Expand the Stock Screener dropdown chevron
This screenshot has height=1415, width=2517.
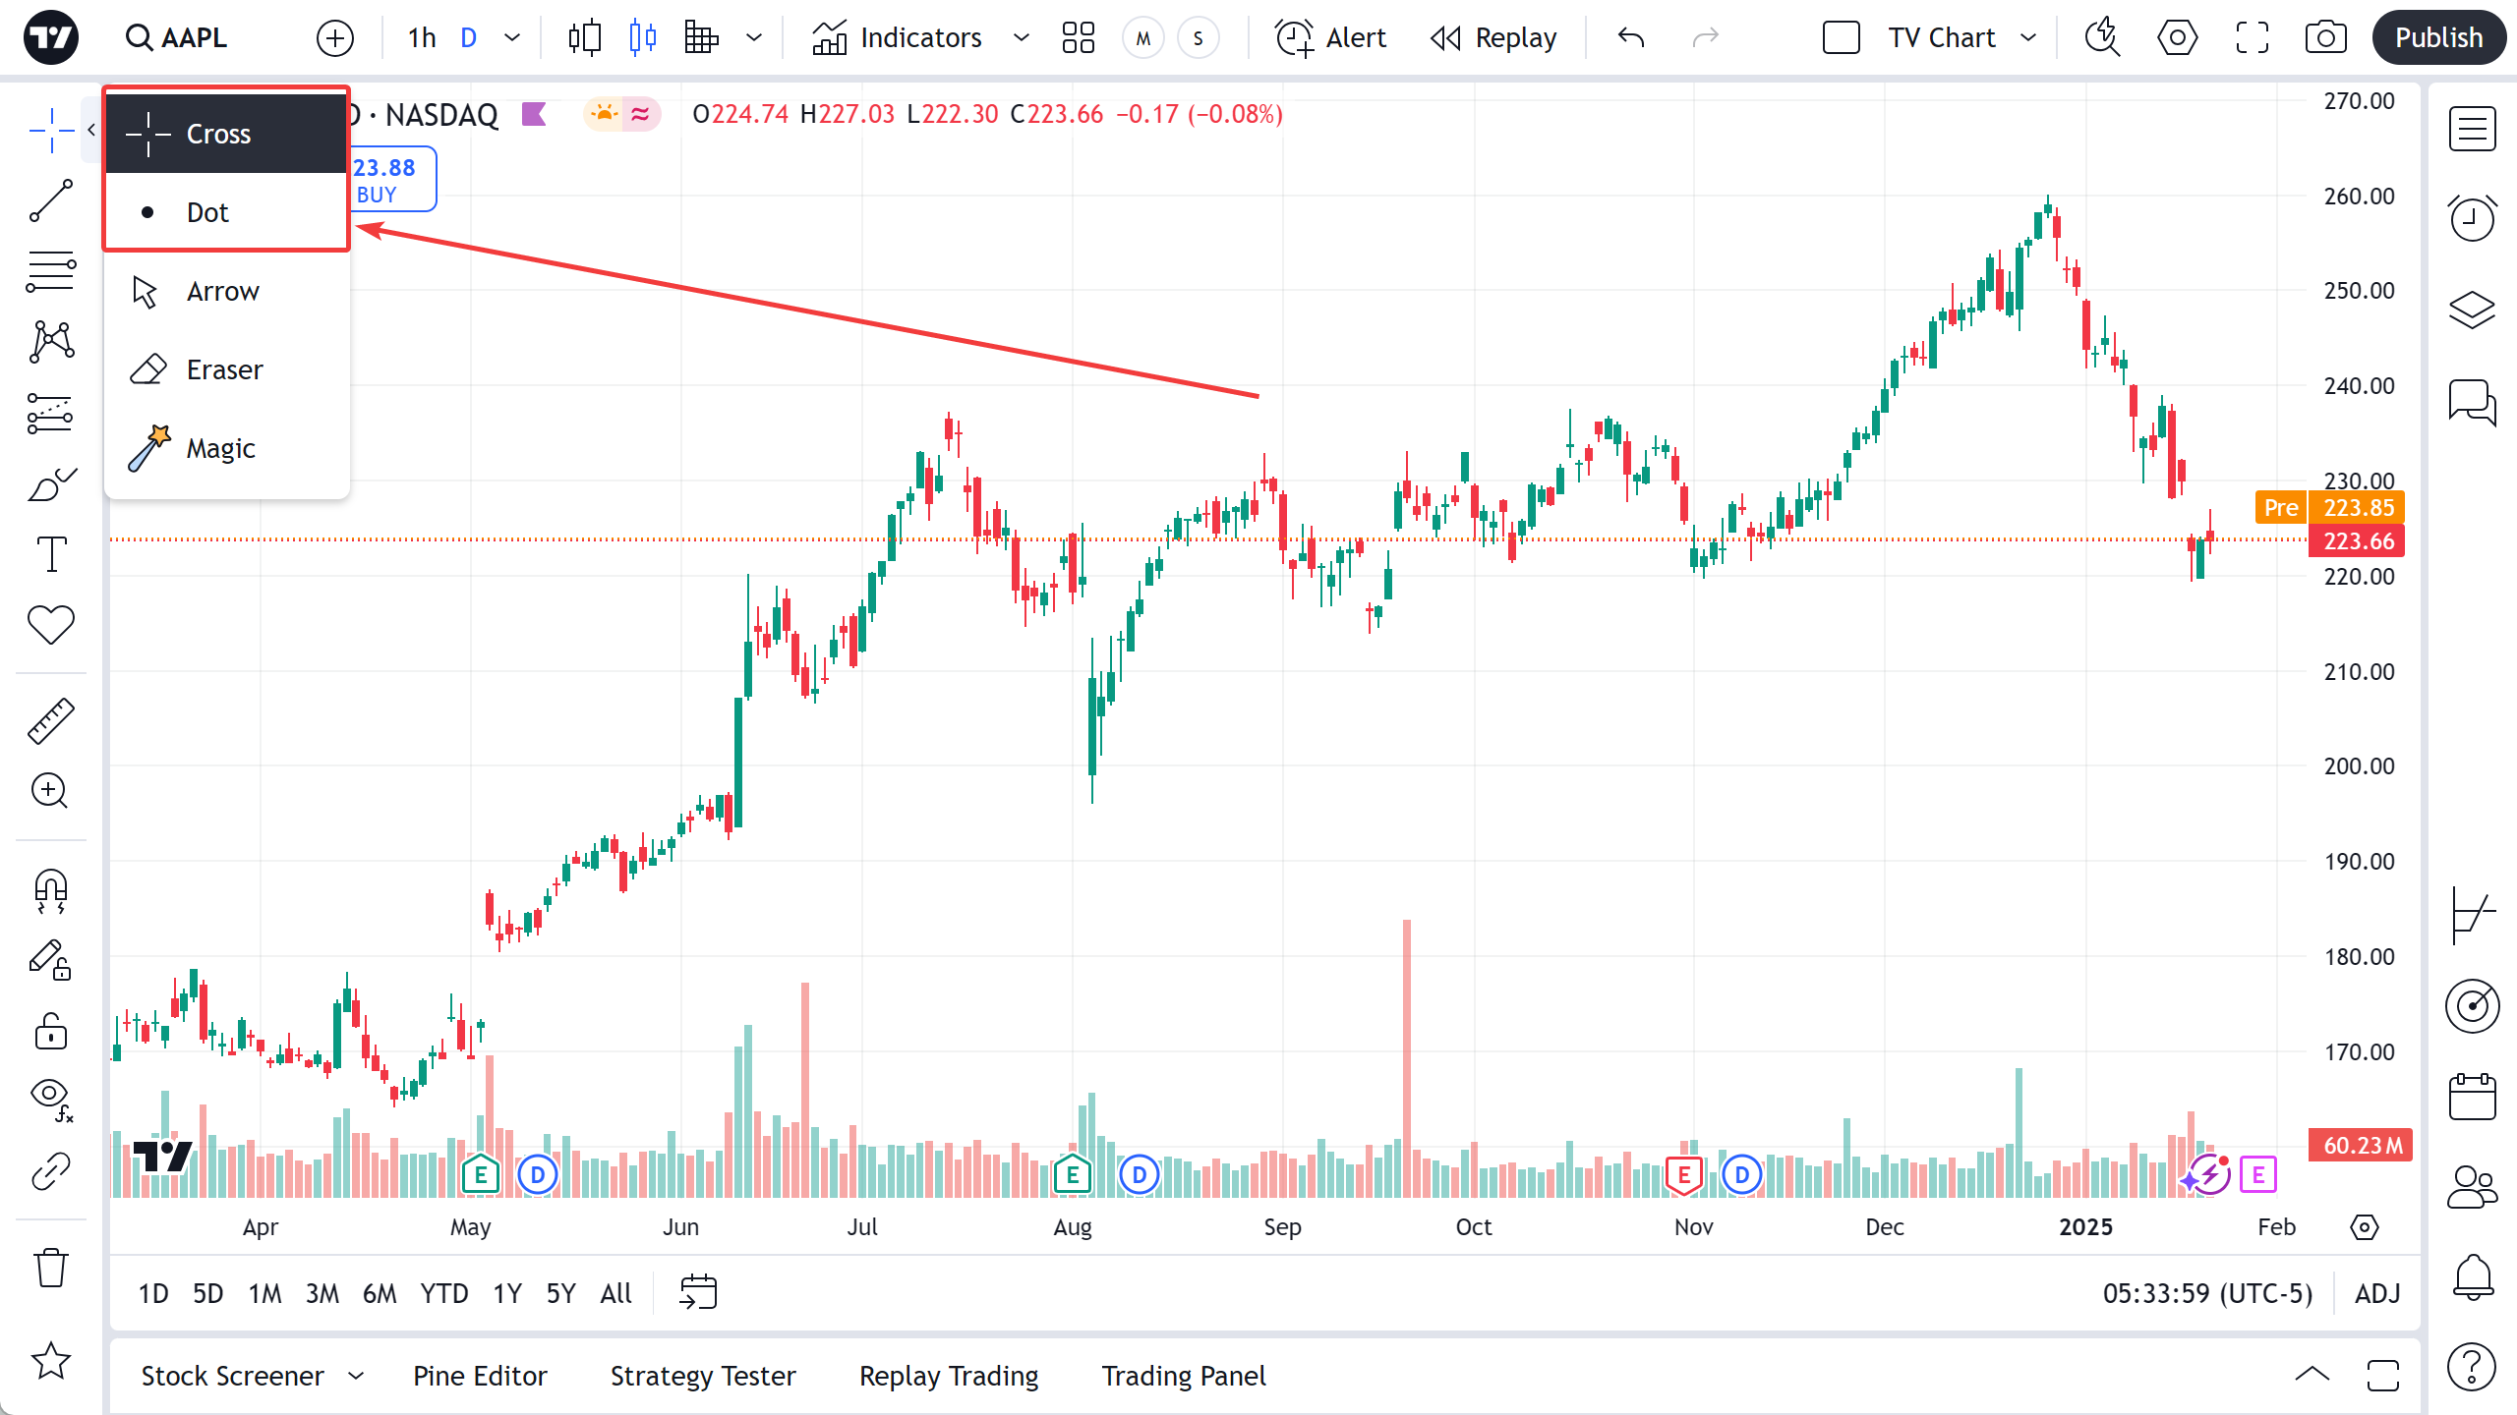click(x=356, y=1376)
